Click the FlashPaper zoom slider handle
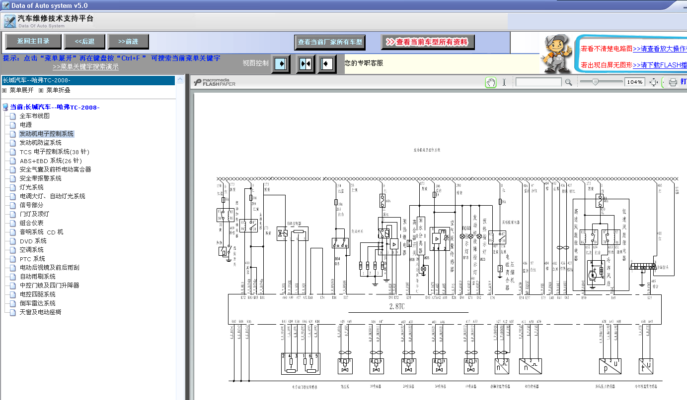 click(x=595, y=82)
